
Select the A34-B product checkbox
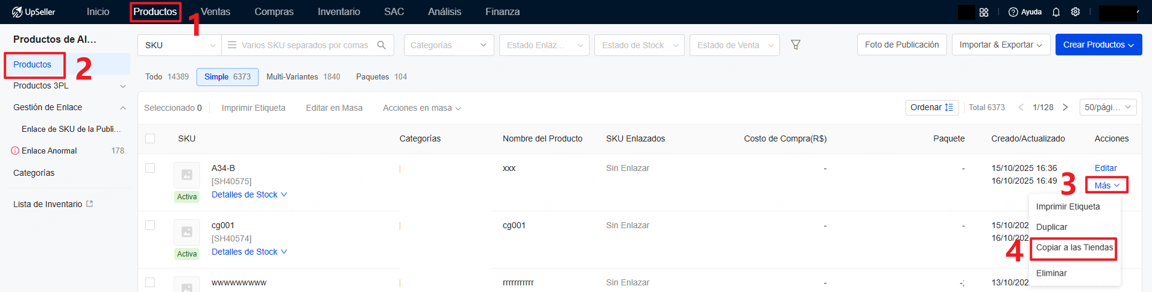(150, 168)
